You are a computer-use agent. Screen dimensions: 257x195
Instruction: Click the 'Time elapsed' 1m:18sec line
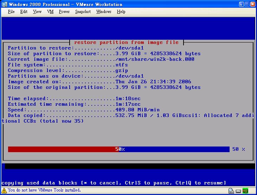click(74, 98)
